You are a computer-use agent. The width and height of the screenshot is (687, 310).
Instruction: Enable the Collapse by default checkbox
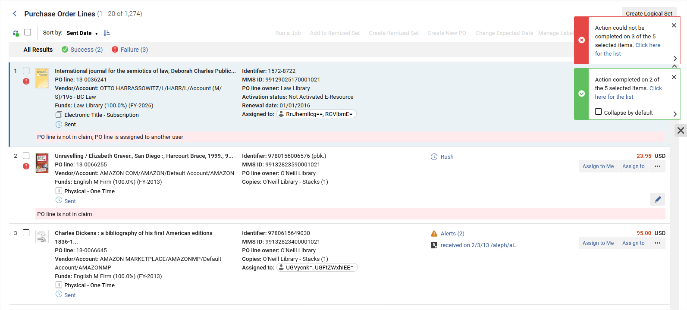click(x=598, y=112)
